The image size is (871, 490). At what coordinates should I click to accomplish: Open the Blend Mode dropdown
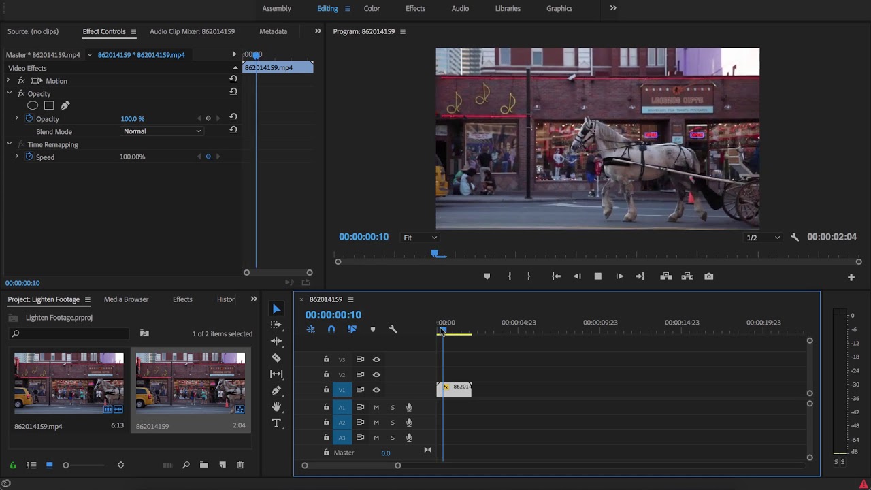click(x=162, y=131)
